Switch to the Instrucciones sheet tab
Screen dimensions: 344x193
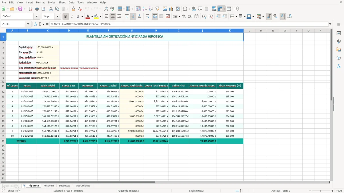click(x=83, y=186)
